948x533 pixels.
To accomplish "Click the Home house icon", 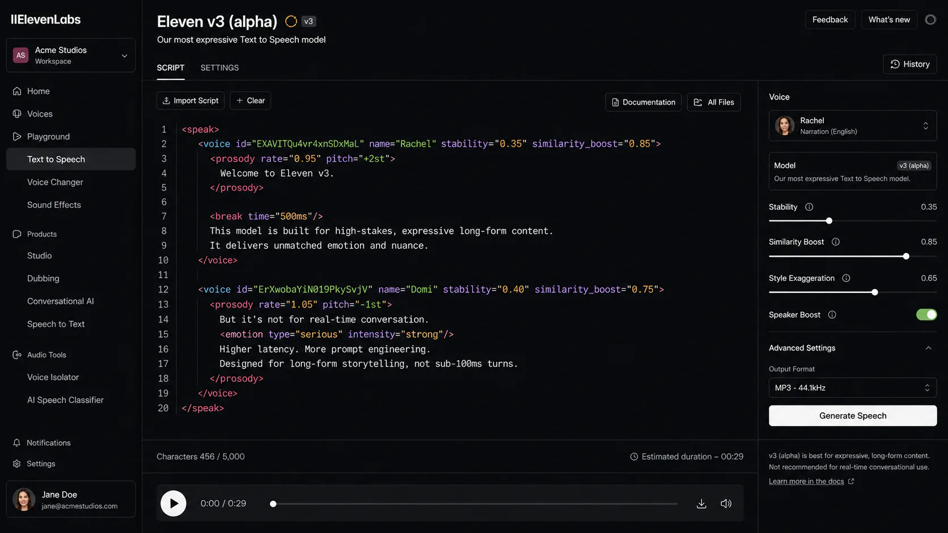I will click(x=17, y=91).
